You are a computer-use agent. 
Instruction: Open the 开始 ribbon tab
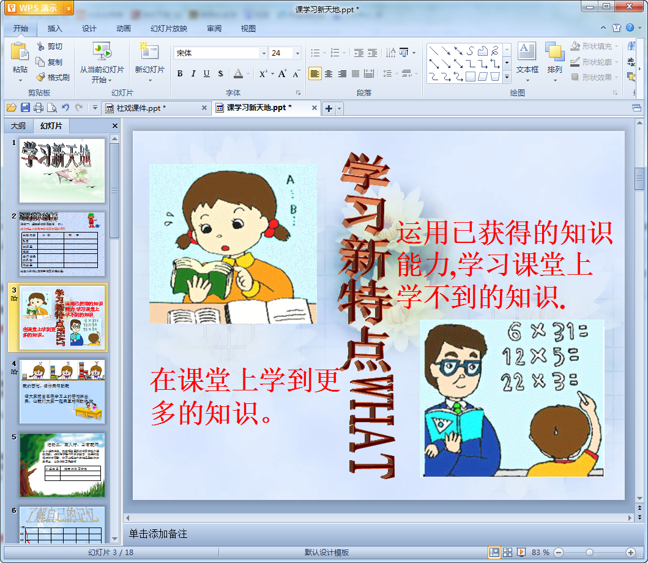click(x=21, y=29)
